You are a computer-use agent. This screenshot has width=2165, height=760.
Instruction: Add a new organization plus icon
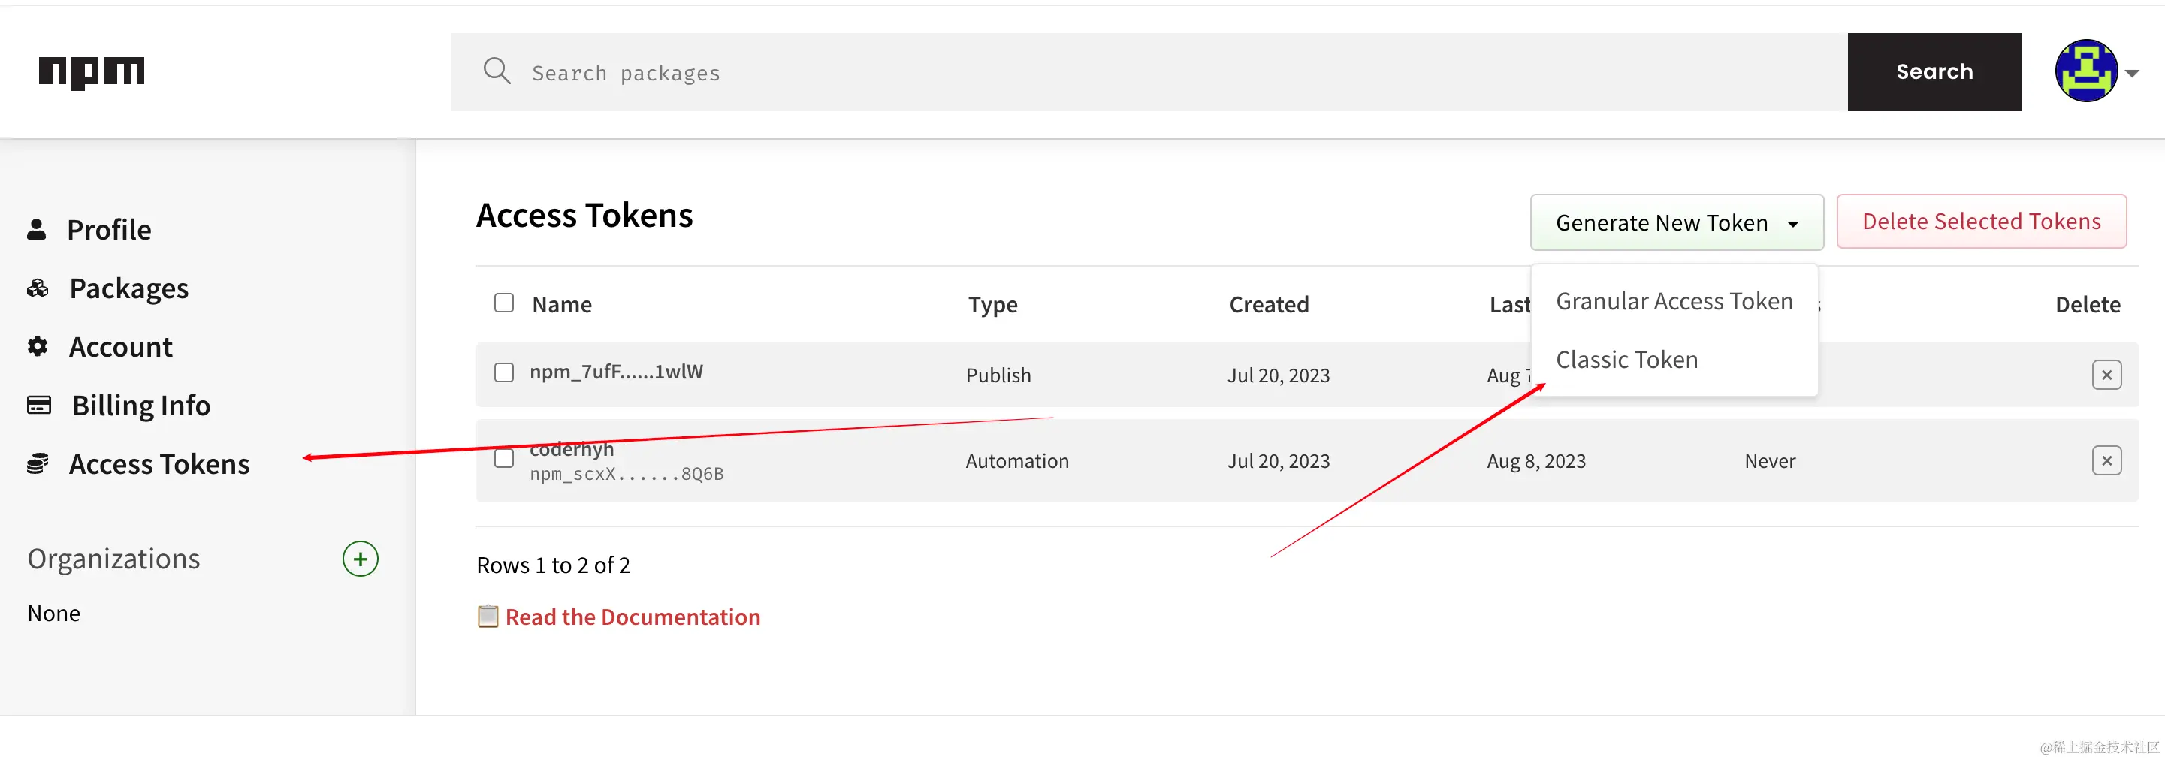(361, 559)
